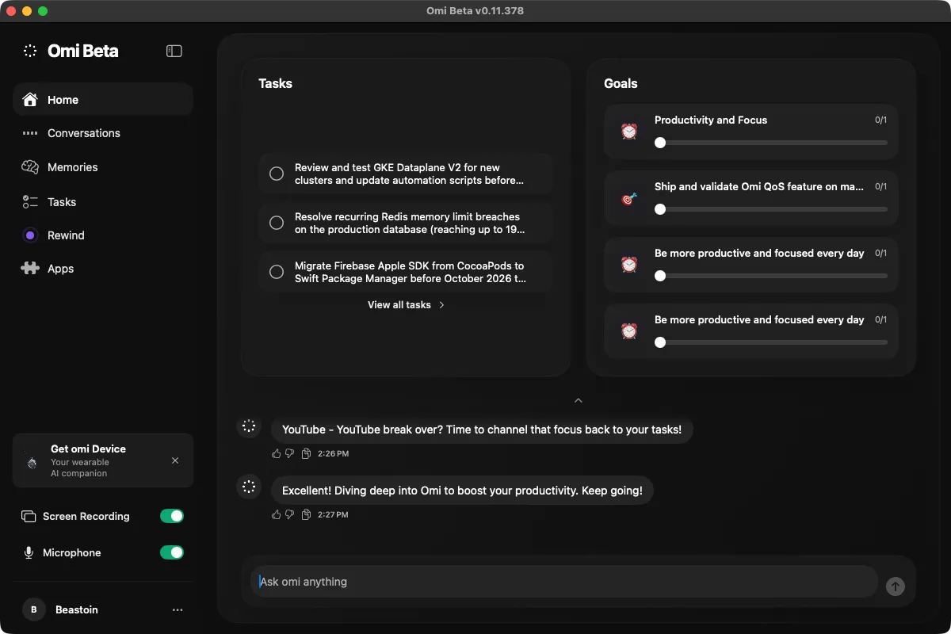Click the green macOS zoom window button
Viewport: 951px width, 634px height.
pyautogui.click(x=43, y=11)
